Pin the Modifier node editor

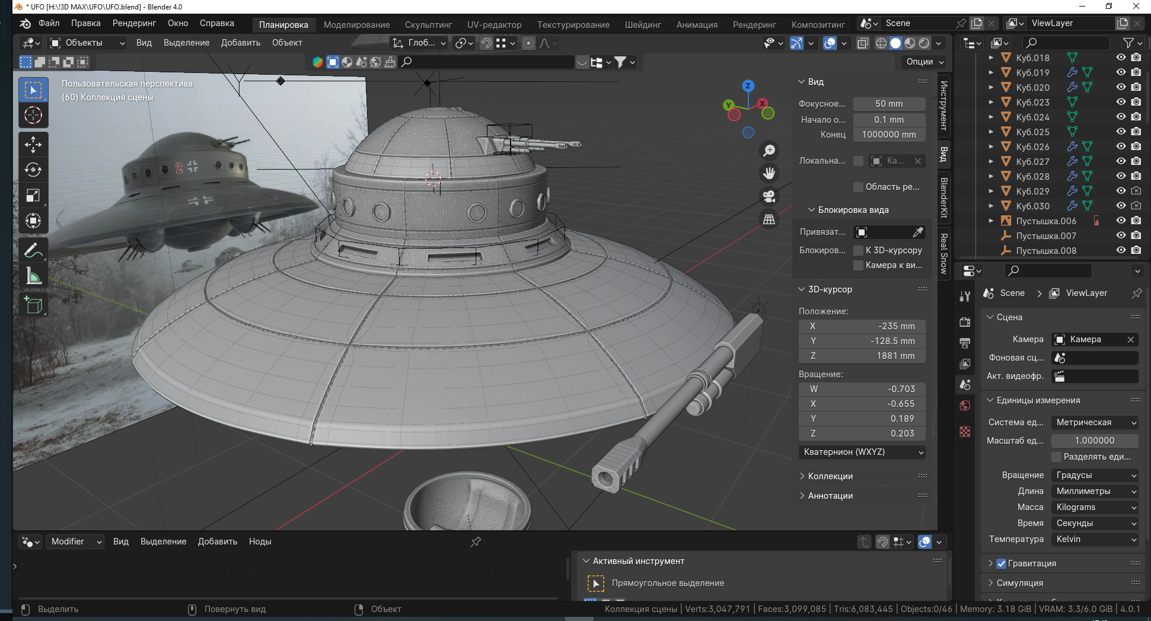(x=476, y=542)
